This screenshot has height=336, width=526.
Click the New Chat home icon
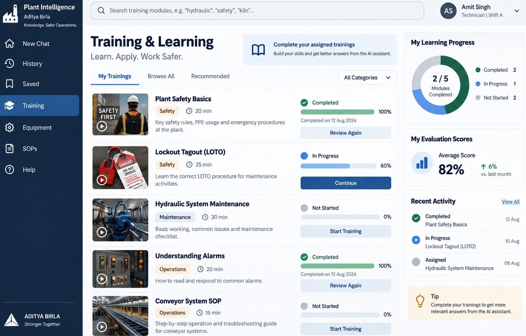[x=10, y=43]
